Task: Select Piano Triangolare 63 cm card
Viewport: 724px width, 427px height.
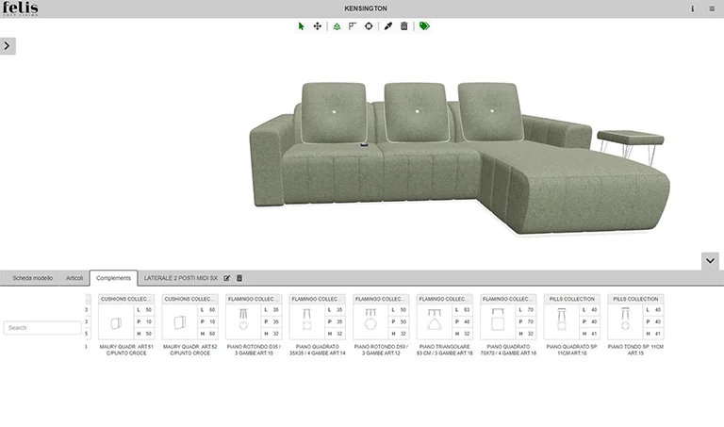Action: [445, 325]
